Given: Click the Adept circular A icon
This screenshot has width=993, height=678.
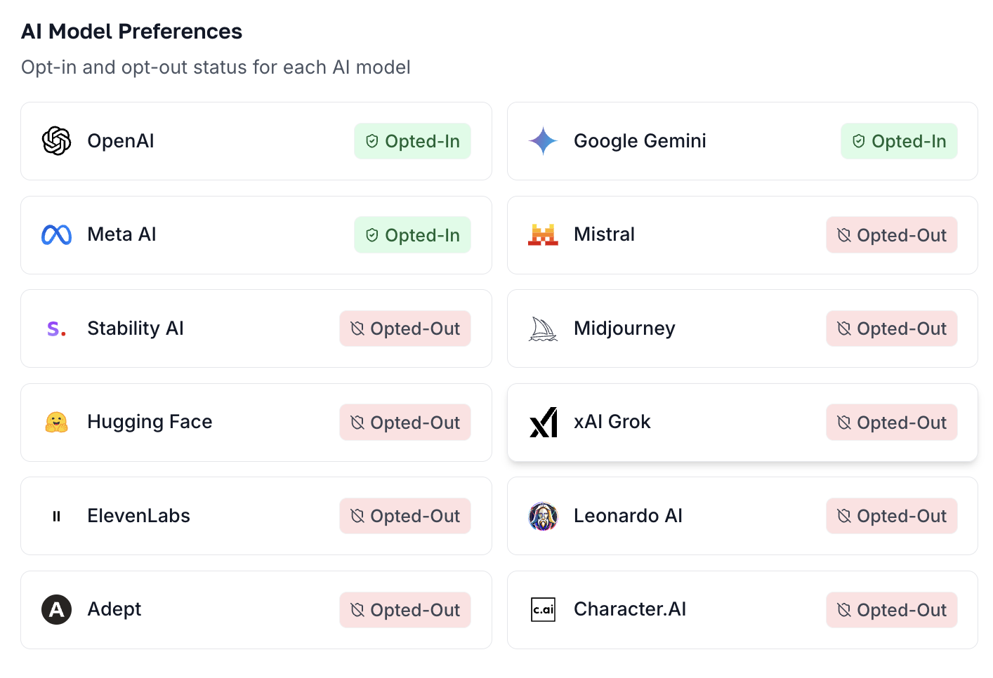Looking at the screenshot, I should [x=56, y=609].
